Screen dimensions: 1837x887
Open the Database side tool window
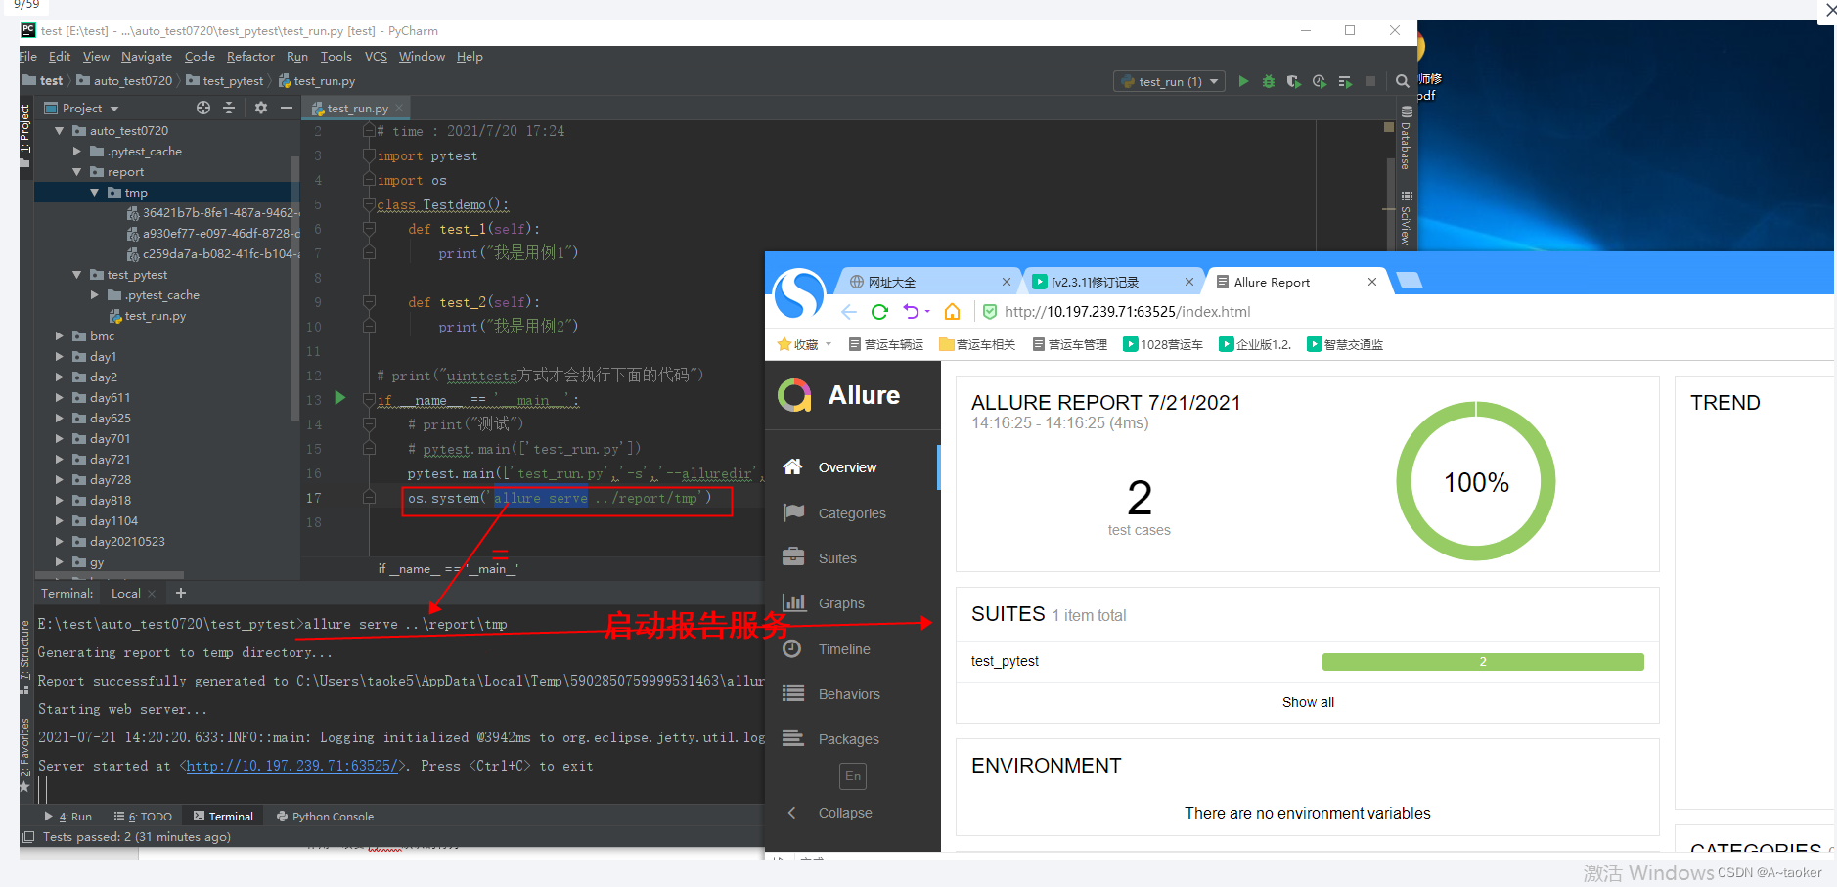tap(1406, 138)
